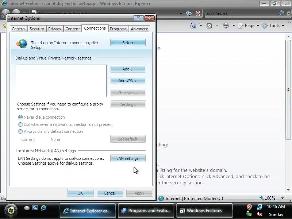Expand the Tools dropdown arrow
Screen dimensions: 292x219
283,26
